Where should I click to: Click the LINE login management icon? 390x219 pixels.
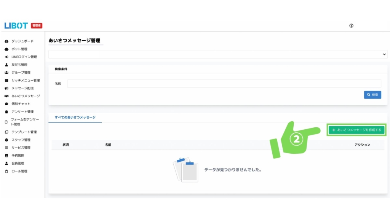click(6, 57)
